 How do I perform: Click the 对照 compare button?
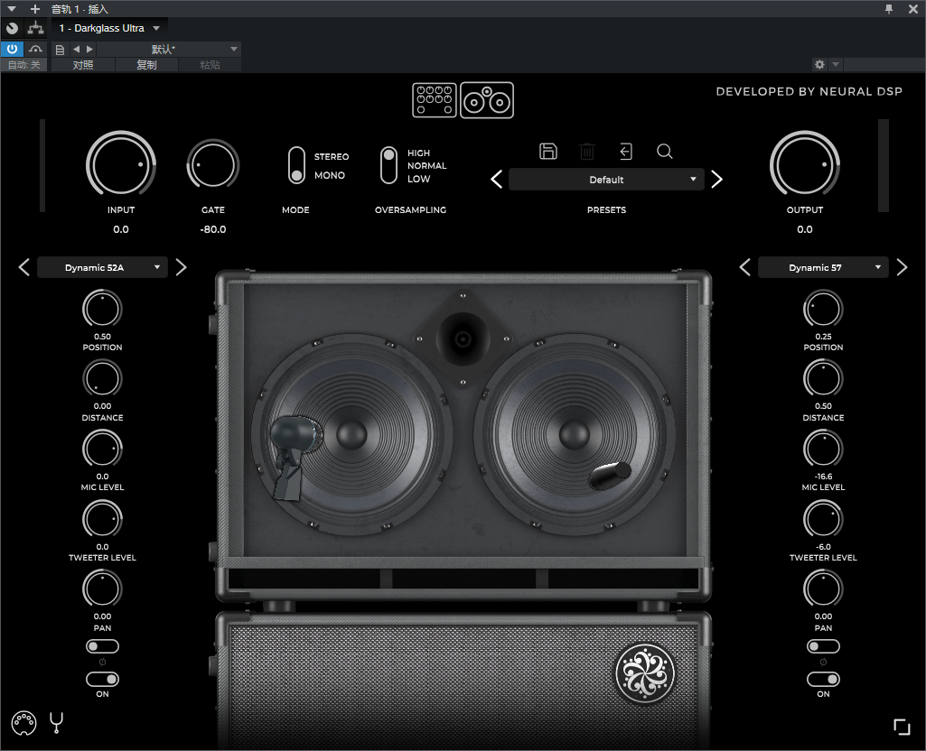tap(83, 65)
